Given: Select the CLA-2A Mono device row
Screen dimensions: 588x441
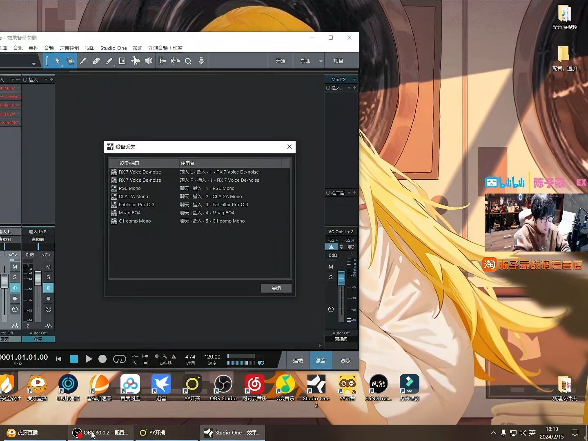Looking at the screenshot, I should point(200,196).
